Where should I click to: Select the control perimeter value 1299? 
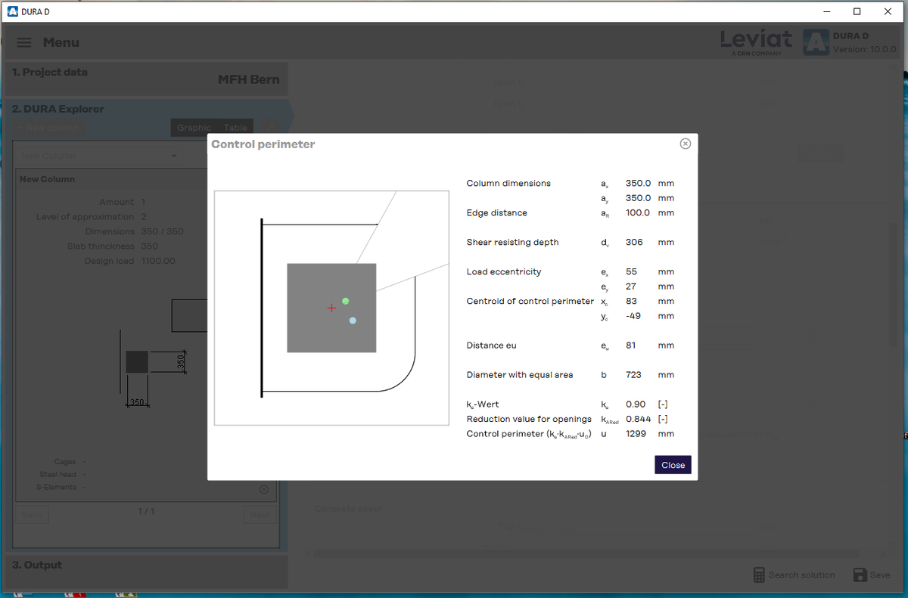click(x=636, y=434)
